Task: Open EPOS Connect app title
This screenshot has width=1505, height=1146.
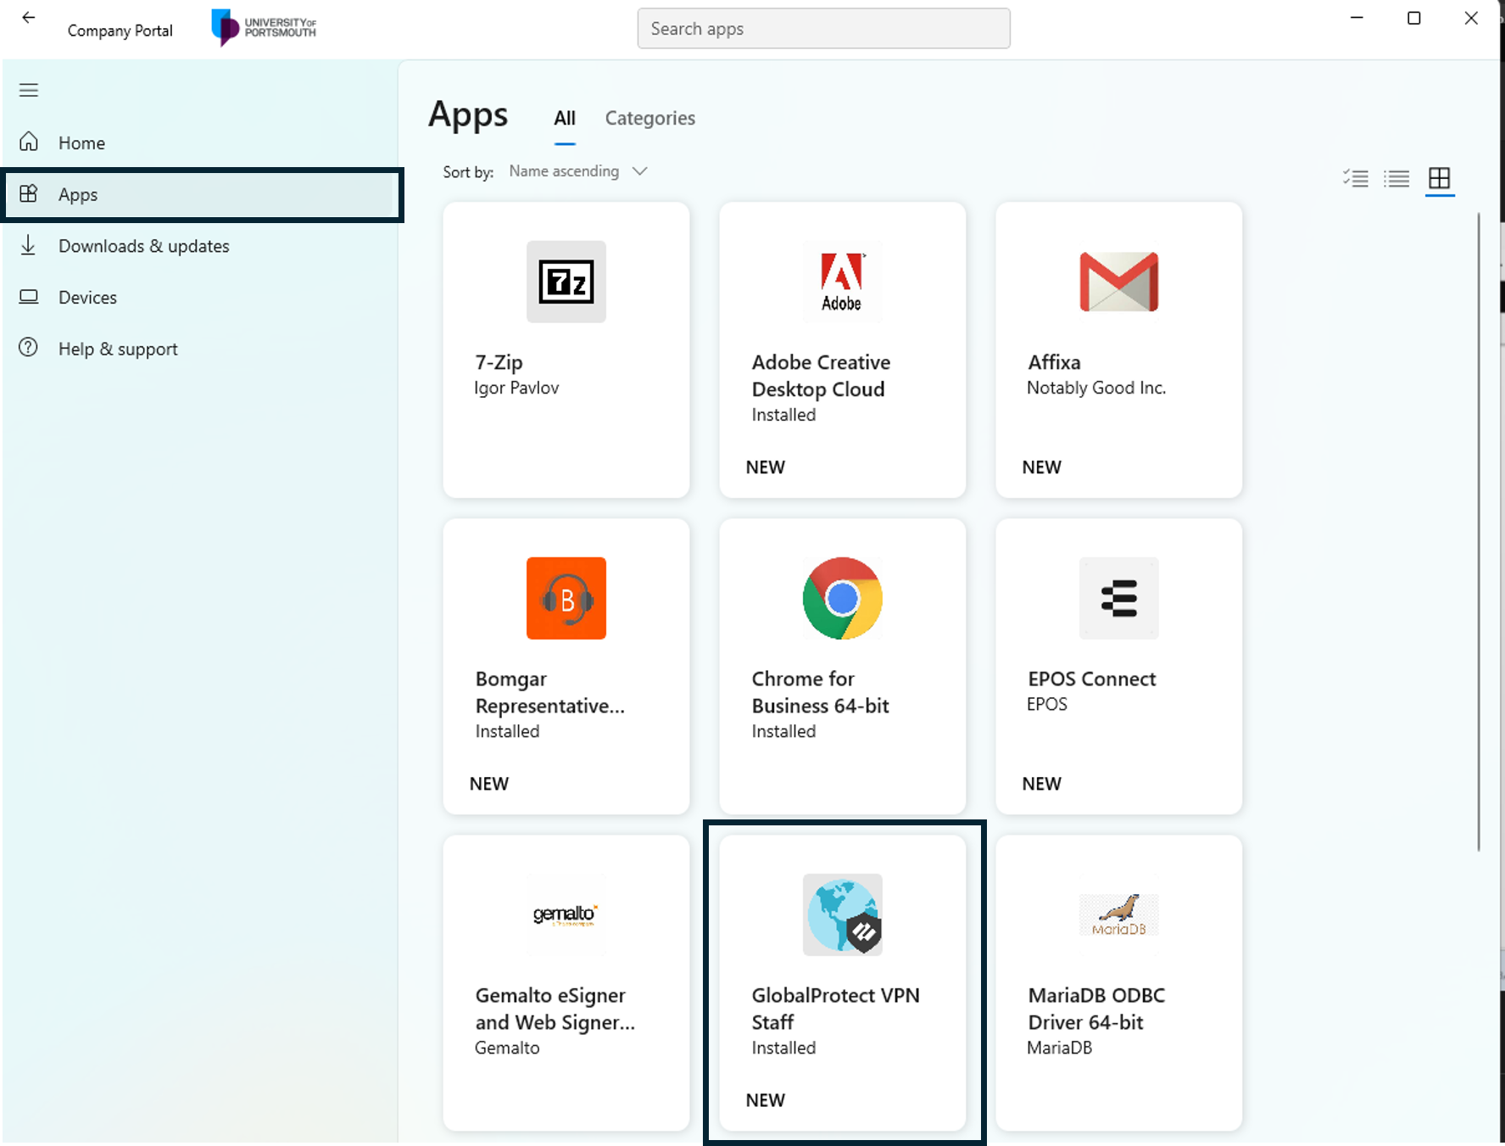Action: point(1092,679)
